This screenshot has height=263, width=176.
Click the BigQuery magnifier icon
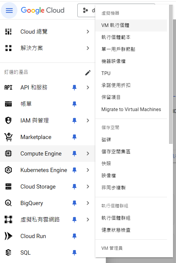(8, 203)
